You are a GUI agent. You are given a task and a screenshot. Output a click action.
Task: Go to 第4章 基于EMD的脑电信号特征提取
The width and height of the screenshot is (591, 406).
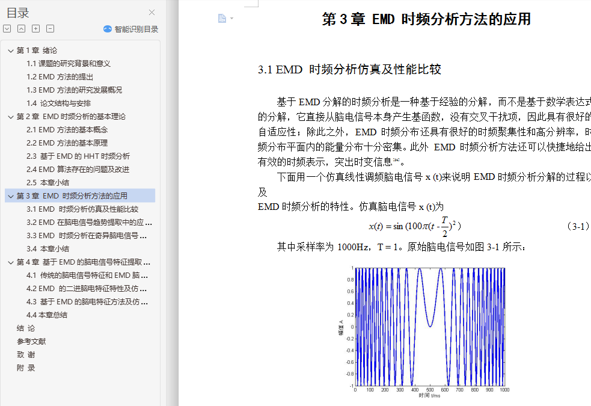click(84, 262)
